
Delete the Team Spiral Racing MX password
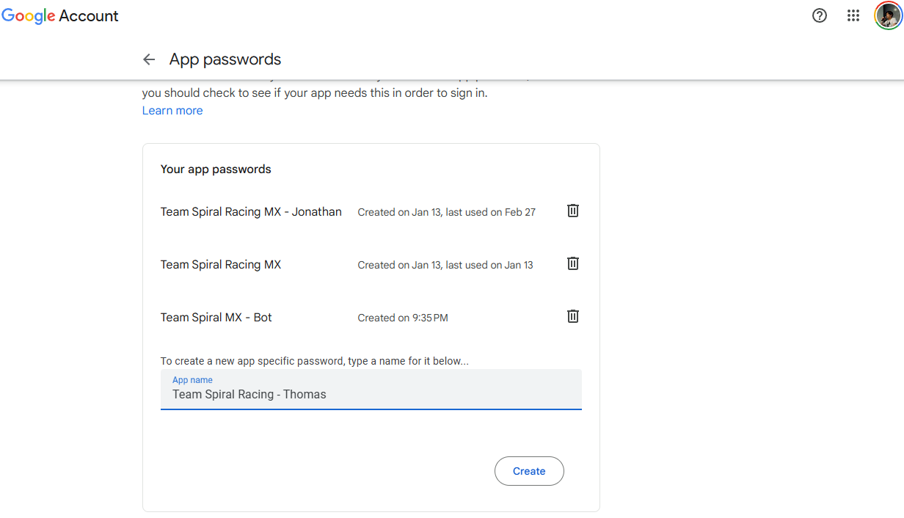tap(573, 263)
